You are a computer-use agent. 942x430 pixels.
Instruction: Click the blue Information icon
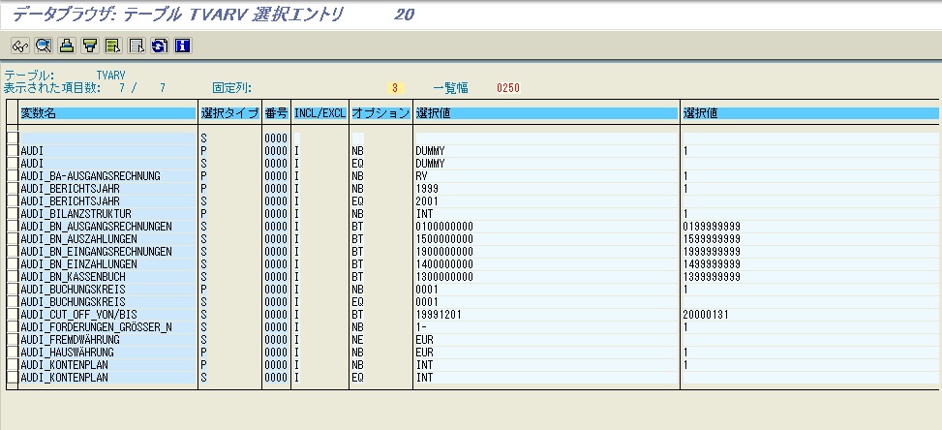pyautogui.click(x=181, y=45)
